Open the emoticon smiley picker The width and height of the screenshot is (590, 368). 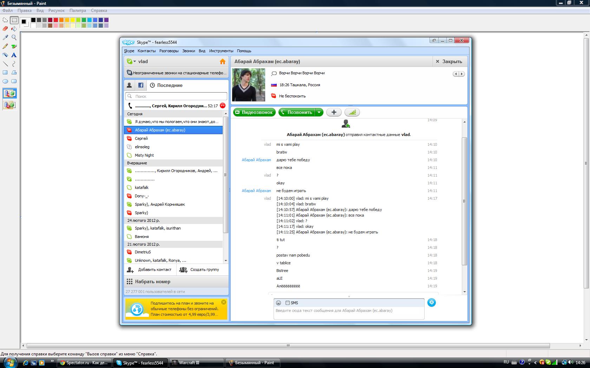[278, 303]
